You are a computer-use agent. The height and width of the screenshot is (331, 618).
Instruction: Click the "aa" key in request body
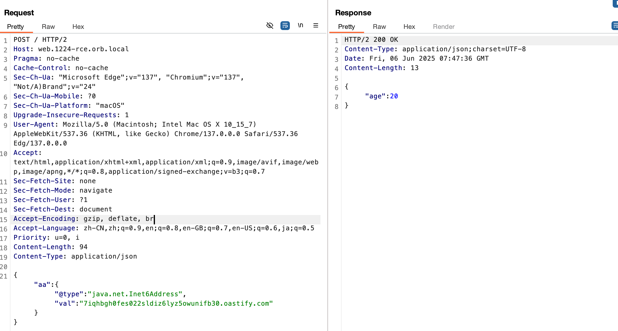coord(42,285)
